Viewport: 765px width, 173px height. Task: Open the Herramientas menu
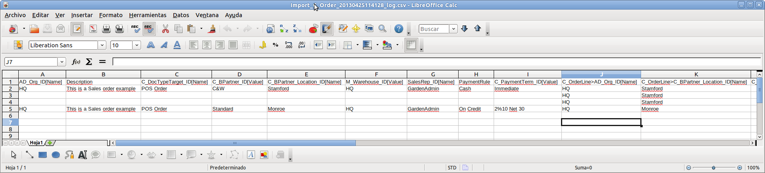147,15
